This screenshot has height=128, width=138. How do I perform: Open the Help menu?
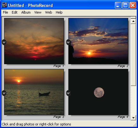click(x=59, y=12)
